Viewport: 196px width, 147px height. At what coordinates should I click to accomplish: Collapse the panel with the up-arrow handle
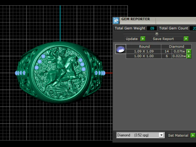157,33
